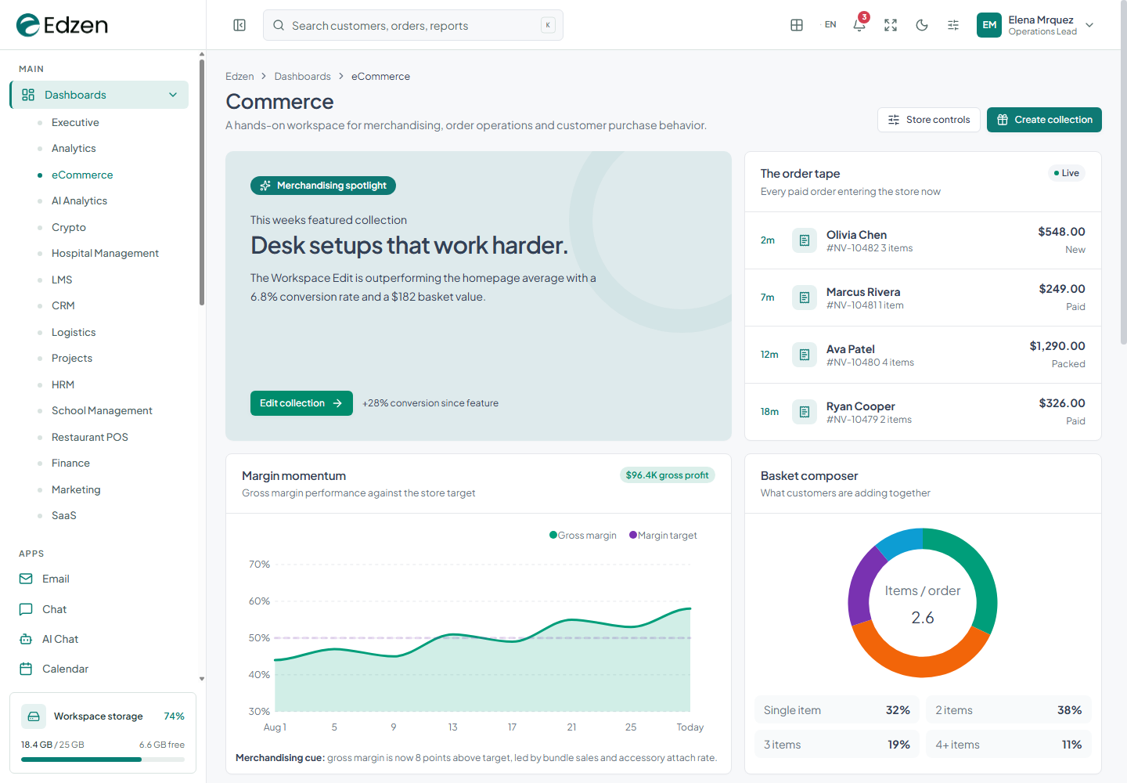
Task: Expand the Elena Mrquez profile dropdown
Action: (x=1089, y=25)
